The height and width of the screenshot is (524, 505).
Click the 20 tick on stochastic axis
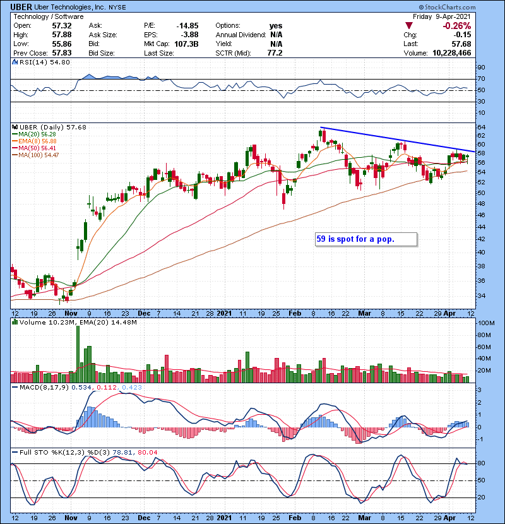click(x=481, y=497)
